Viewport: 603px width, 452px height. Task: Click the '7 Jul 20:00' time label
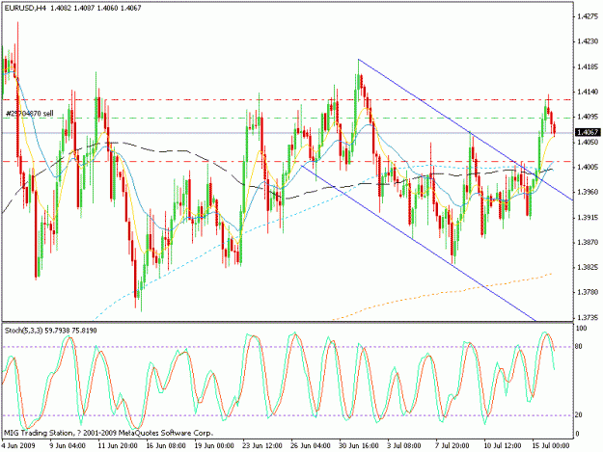click(x=452, y=445)
